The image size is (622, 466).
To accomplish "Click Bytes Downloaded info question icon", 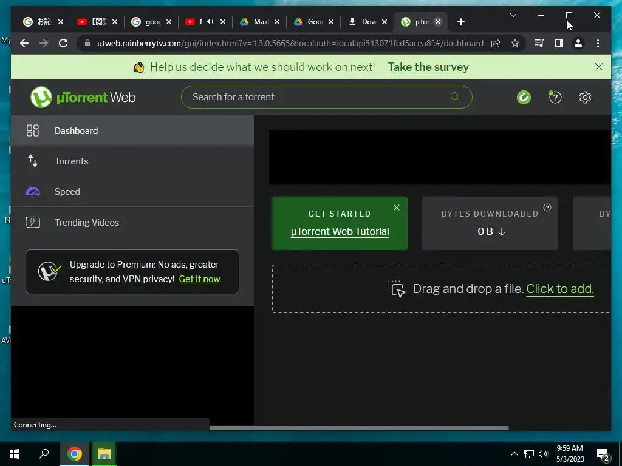I will pos(547,208).
